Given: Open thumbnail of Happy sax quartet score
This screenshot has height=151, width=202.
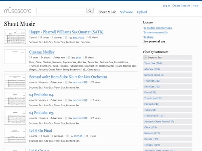Looking at the screenshot, I should point(15,37).
